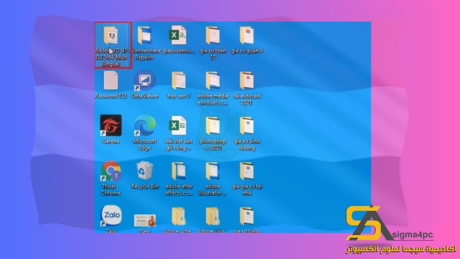The width and height of the screenshot is (460, 259).
Task: Select the Microsoft Edge shortcut
Action: point(145,125)
